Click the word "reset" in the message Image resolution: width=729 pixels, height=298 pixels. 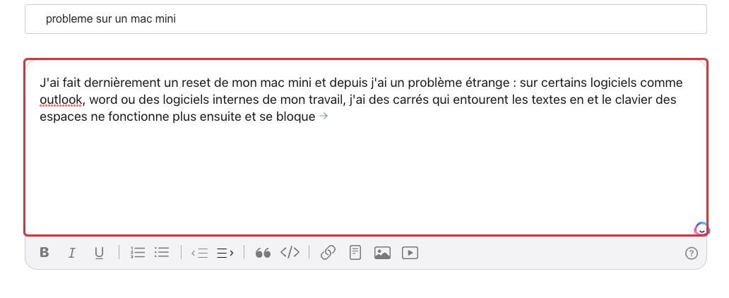pyautogui.click(x=195, y=83)
